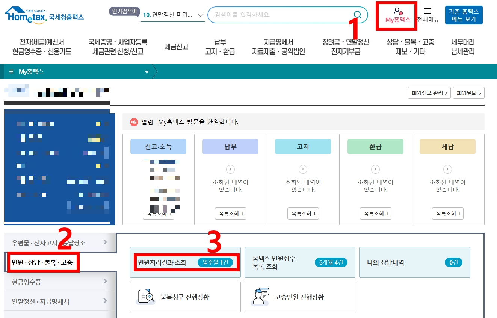This screenshot has width=497, height=318.
Task: Expand 우편물·전자고지 sidebar chevron
Action: 105,242
